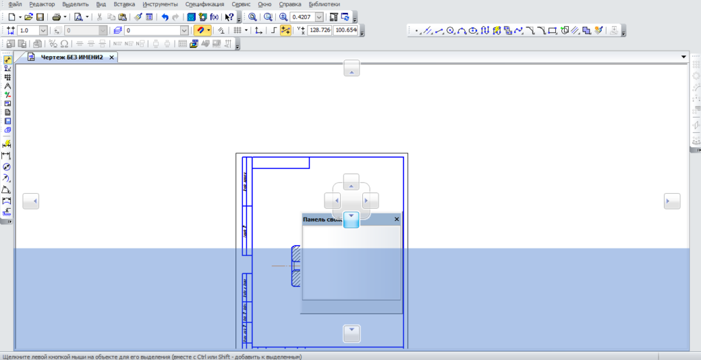The image size is (701, 360).
Task: Open the Инструменты menu
Action: [160, 4]
